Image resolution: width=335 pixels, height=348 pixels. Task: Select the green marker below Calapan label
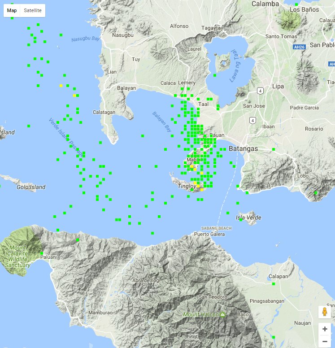tap(273, 284)
